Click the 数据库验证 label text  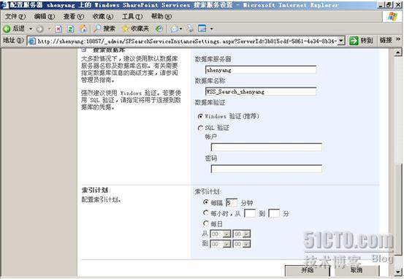point(210,102)
